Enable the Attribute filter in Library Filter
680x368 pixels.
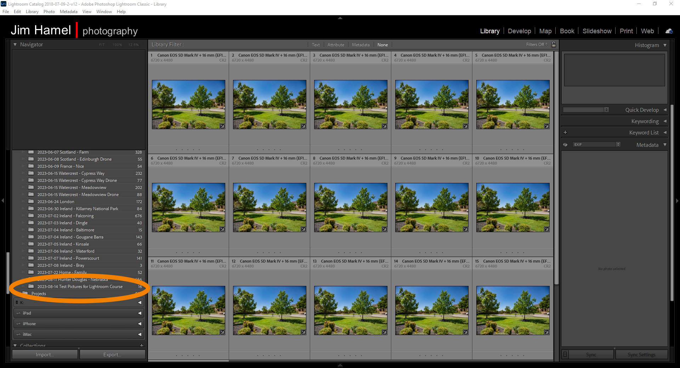pyautogui.click(x=336, y=45)
